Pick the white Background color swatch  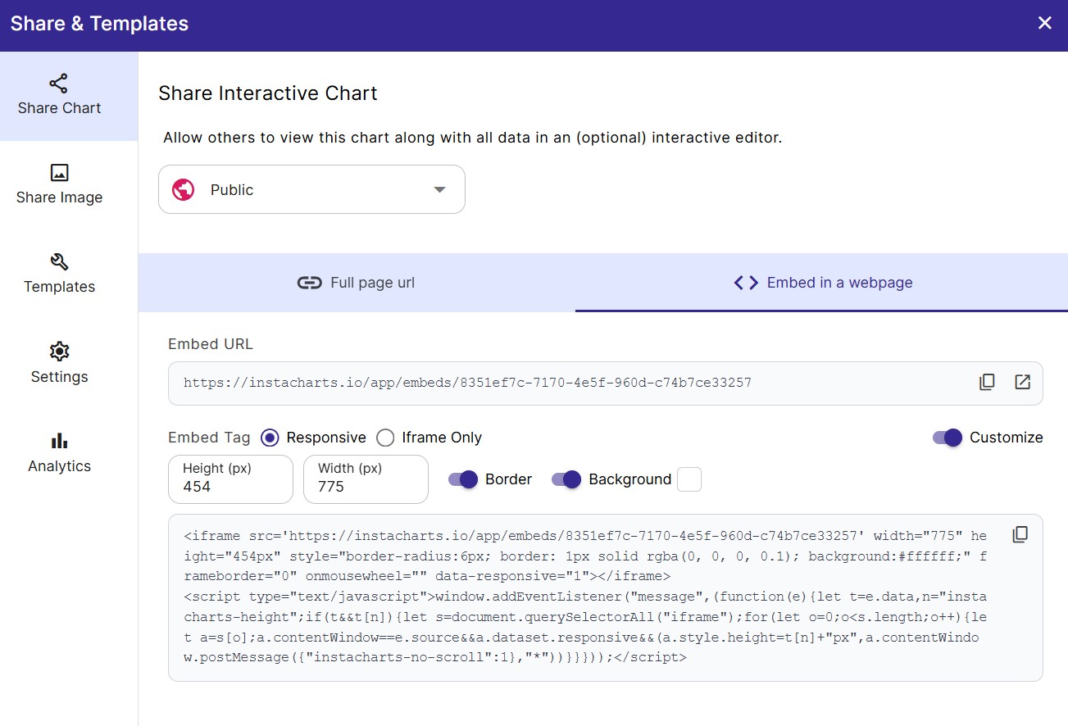coord(689,479)
